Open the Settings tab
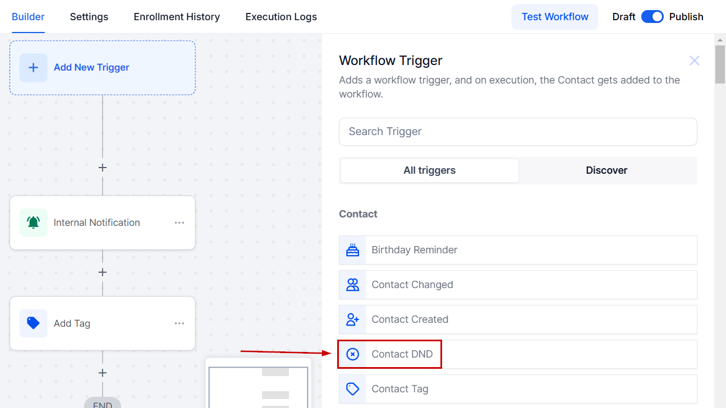Image resolution: width=726 pixels, height=408 pixels. pyautogui.click(x=89, y=17)
